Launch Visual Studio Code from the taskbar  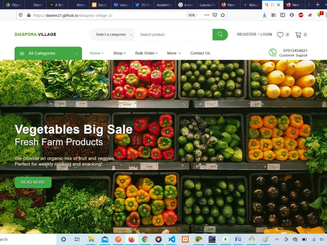click(172, 239)
